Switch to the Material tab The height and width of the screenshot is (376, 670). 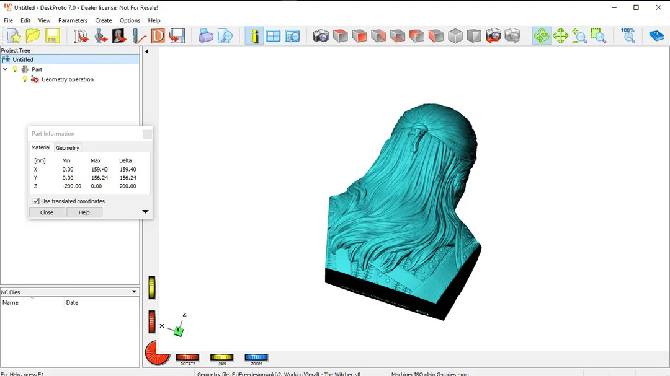coord(40,147)
